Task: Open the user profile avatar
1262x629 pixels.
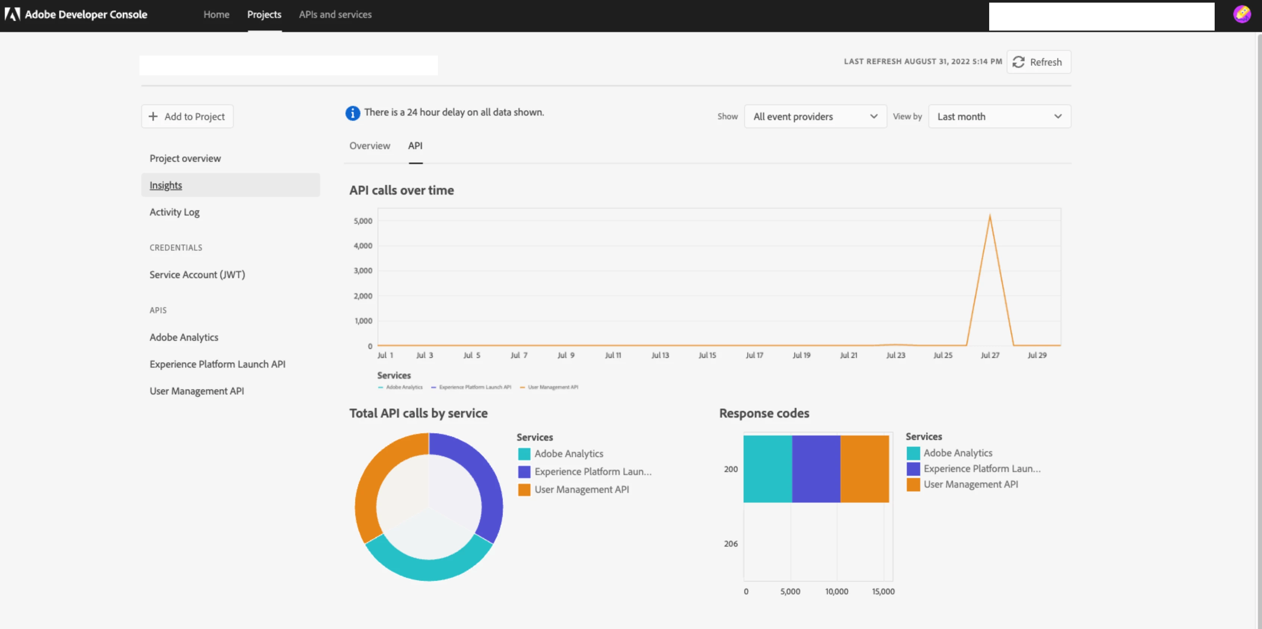Action: [1242, 14]
